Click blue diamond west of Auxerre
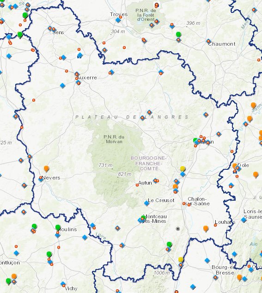 62,85
